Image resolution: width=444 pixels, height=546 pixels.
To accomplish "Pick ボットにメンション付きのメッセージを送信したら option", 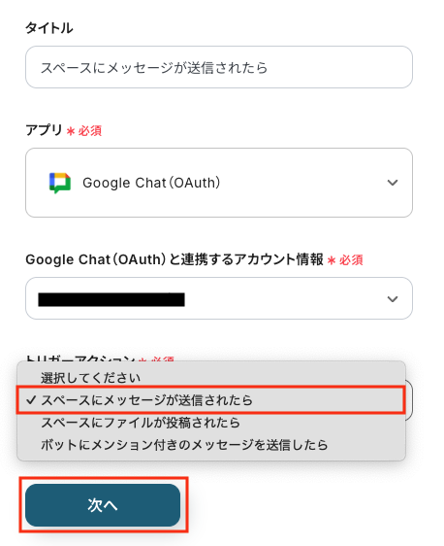I will [x=184, y=445].
